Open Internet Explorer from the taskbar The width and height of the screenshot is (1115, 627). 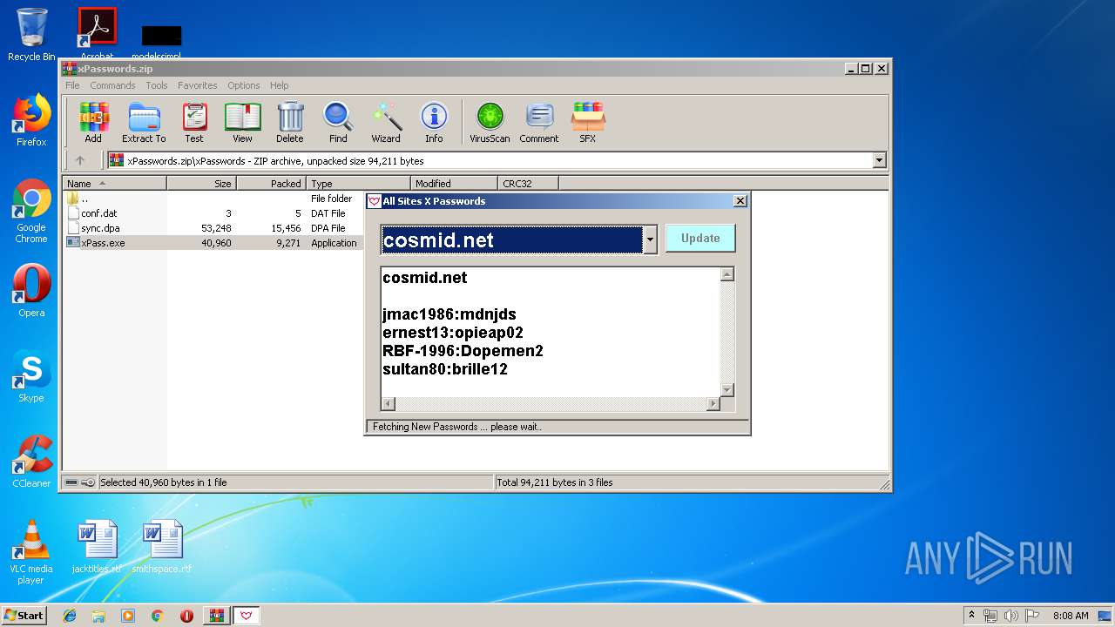click(x=70, y=616)
